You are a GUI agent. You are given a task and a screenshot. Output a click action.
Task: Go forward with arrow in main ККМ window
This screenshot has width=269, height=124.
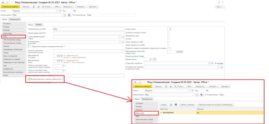pos(7,2)
